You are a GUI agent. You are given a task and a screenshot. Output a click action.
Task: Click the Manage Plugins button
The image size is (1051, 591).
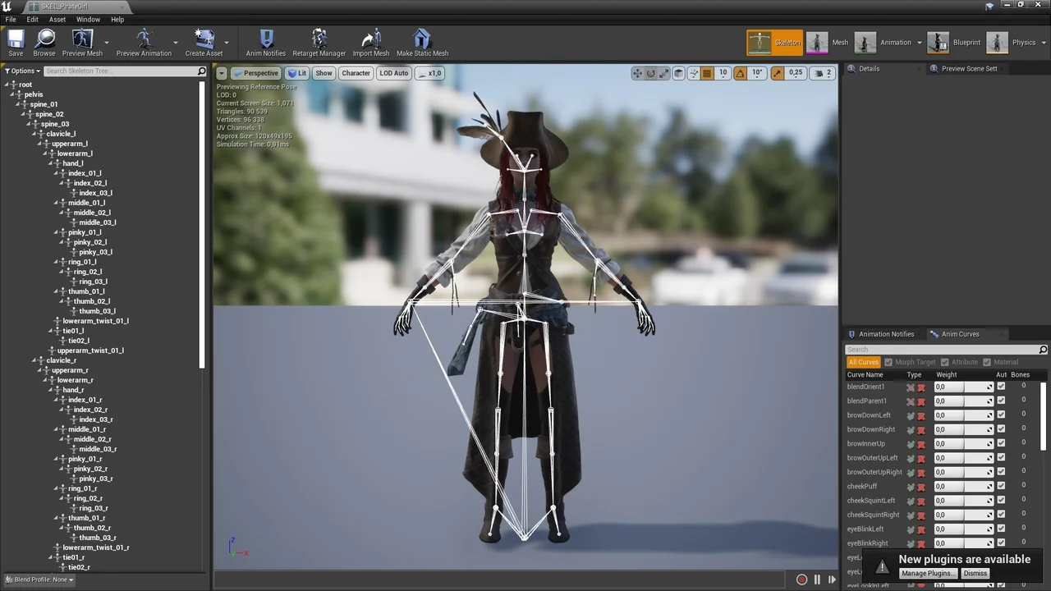(x=927, y=574)
